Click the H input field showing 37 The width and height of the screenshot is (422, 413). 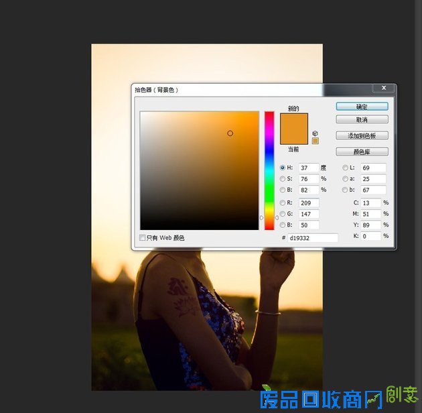[x=308, y=168]
